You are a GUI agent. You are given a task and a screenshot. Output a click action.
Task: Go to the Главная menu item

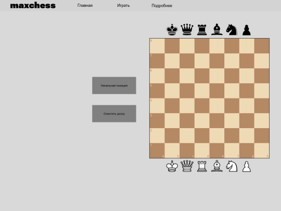[85, 6]
